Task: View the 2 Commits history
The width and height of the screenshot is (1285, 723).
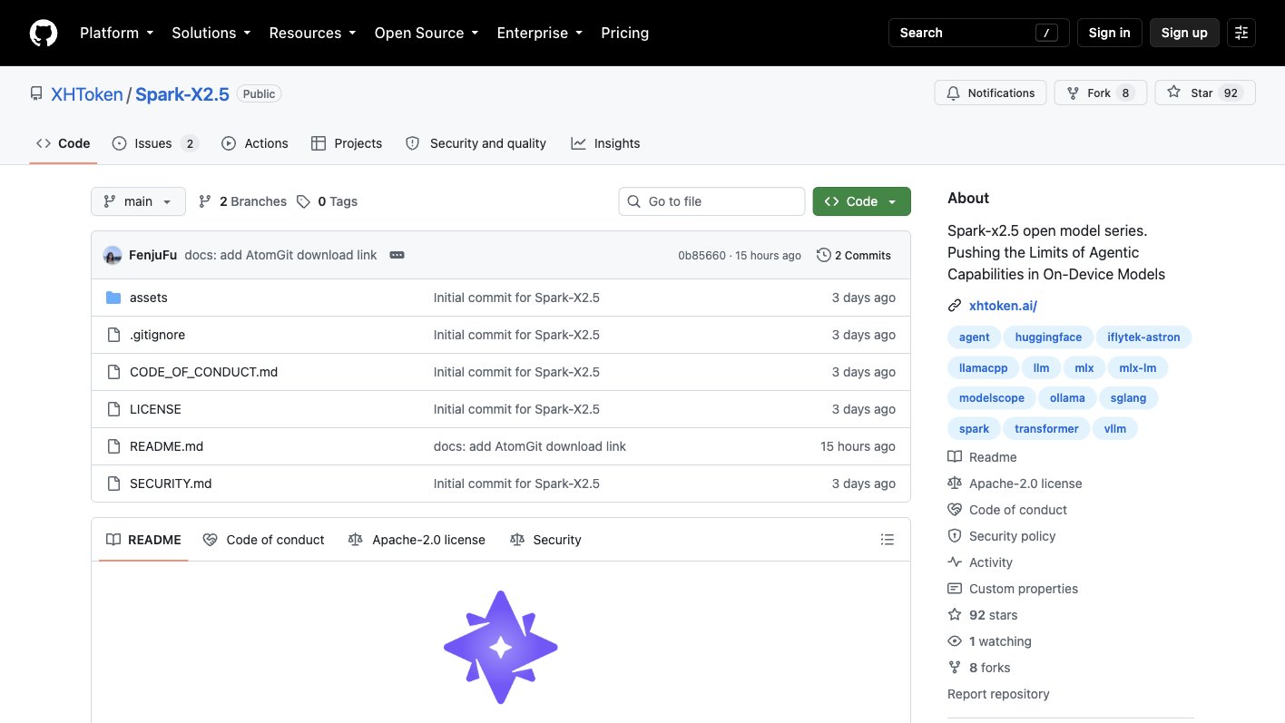Action: click(x=854, y=255)
